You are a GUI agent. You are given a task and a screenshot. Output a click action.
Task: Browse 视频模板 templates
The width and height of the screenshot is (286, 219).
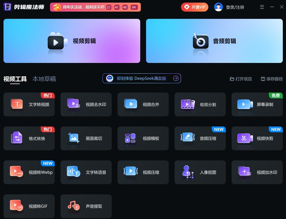pyautogui.click(x=143, y=138)
